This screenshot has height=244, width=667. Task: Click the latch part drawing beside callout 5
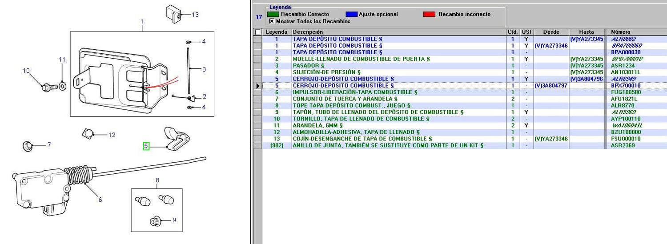(176, 138)
